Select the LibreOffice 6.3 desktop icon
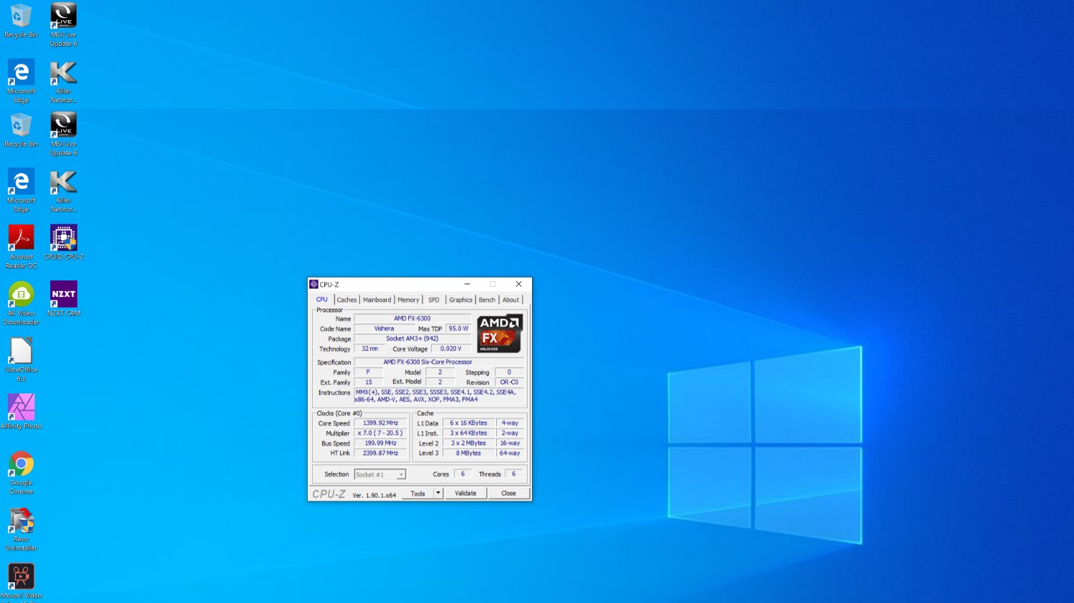Screen dimensions: 1074x603 tap(21, 360)
